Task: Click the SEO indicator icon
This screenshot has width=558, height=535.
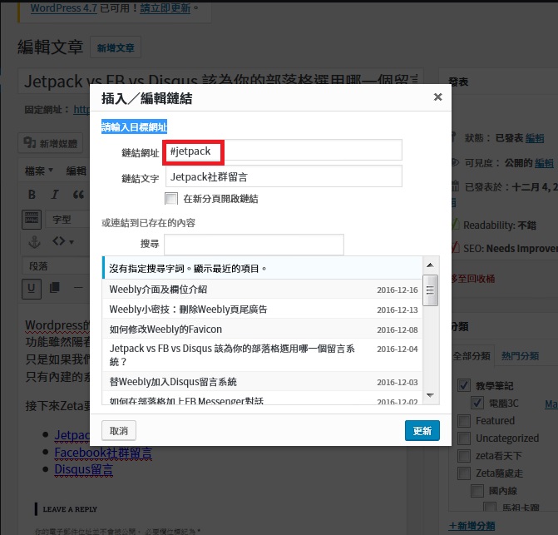Action: click(455, 248)
